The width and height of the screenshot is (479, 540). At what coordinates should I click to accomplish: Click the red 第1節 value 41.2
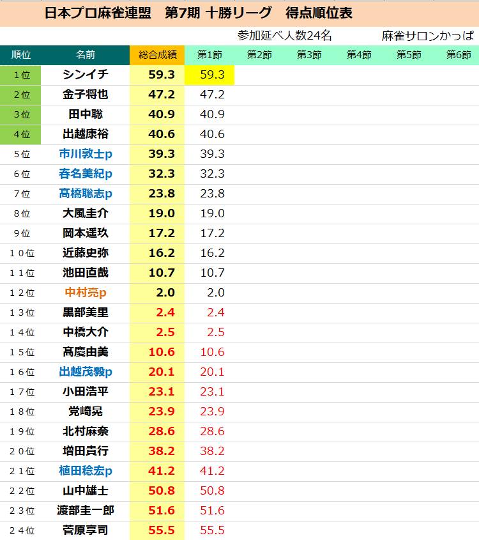[212, 471]
